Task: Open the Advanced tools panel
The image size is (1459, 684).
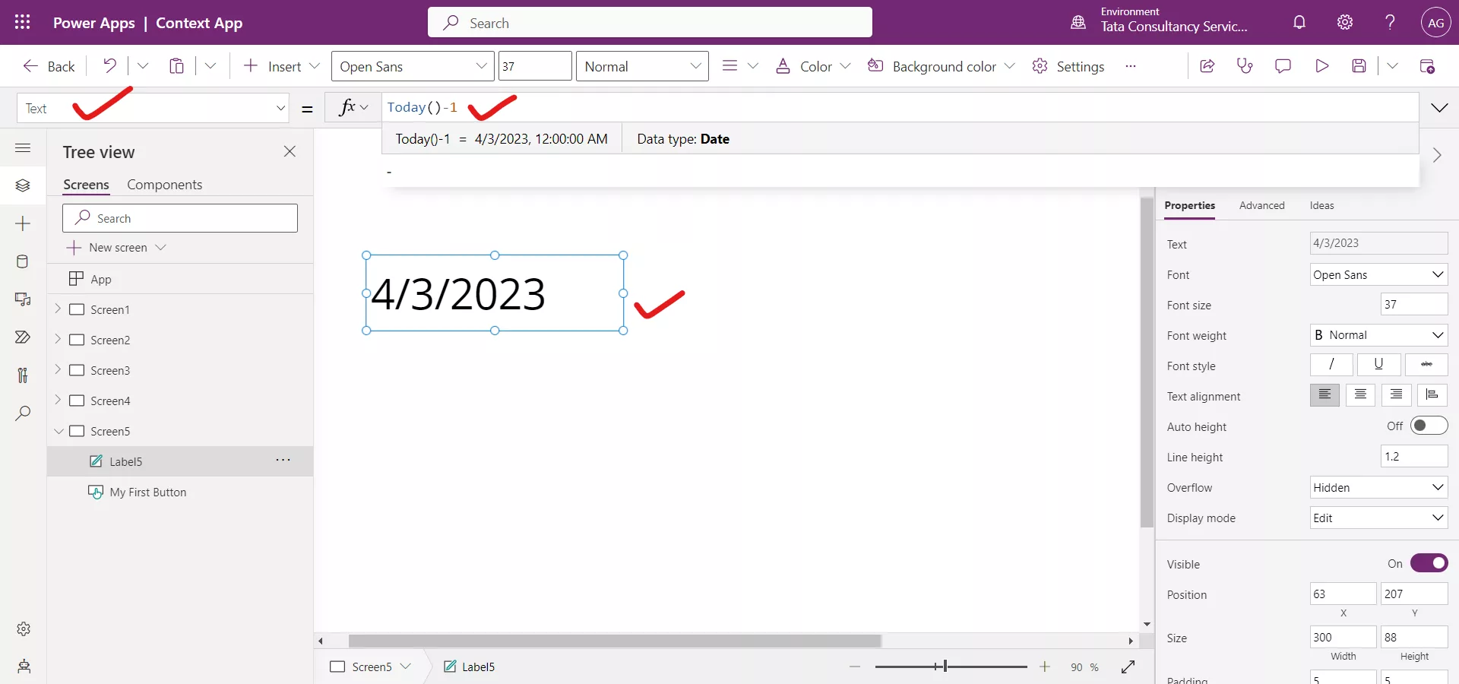Action: click(x=23, y=376)
